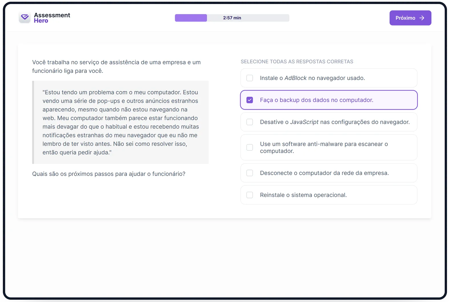Select the option text 'Instale o AdBlock no navegador usado.'
This screenshot has width=449, height=302.
(312, 78)
